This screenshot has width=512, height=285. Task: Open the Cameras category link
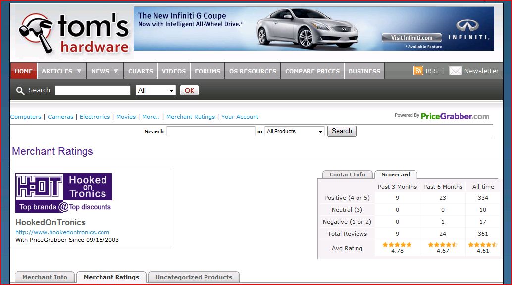(x=60, y=117)
